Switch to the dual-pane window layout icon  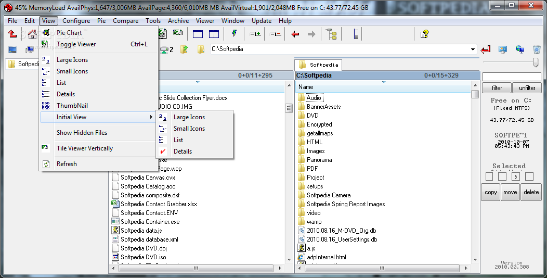pyautogui.click(x=214, y=34)
